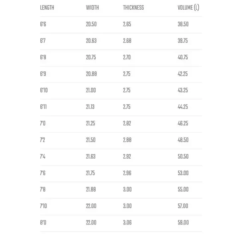Screen dimensions: 234x234
Task: Click the VOLUME (L) column header
Action: click(188, 8)
